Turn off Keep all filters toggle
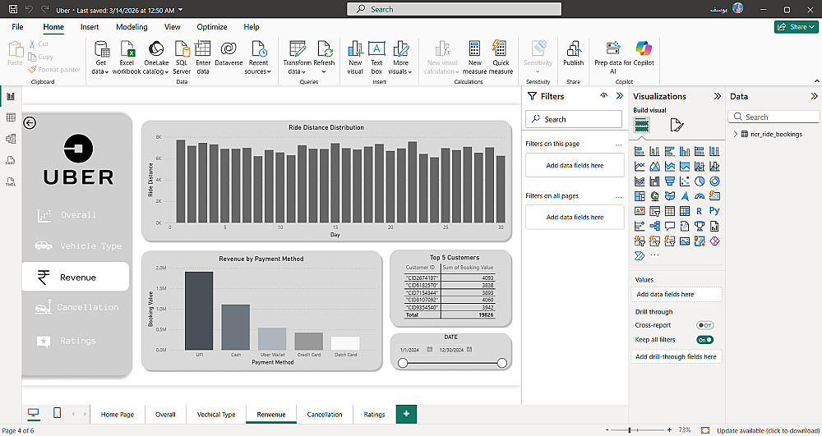This screenshot has width=822, height=436. (704, 339)
